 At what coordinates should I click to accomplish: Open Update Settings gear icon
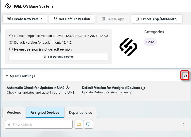click(185, 76)
